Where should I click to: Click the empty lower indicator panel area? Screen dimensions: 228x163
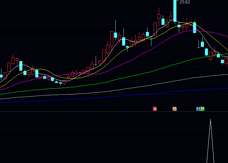tap(102, 139)
